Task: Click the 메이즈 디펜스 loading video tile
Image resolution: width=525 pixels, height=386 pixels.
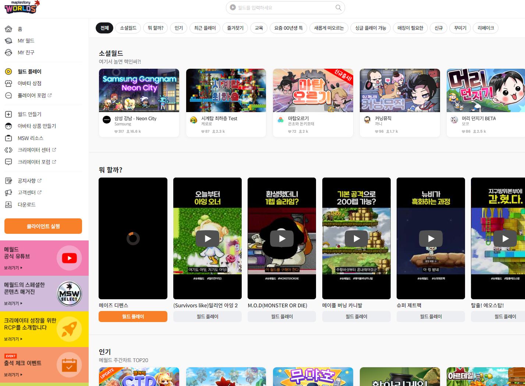Action: click(133, 238)
